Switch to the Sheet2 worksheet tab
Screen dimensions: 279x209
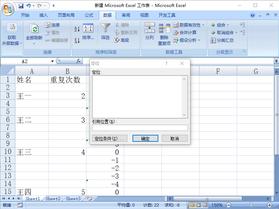(52, 199)
